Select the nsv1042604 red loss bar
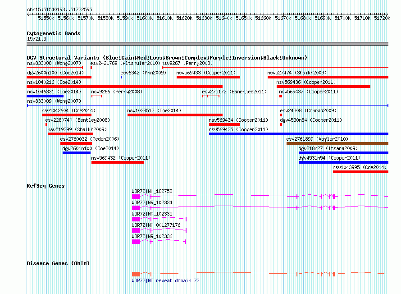Screen dimensions: 401x294 [x=67, y=115]
